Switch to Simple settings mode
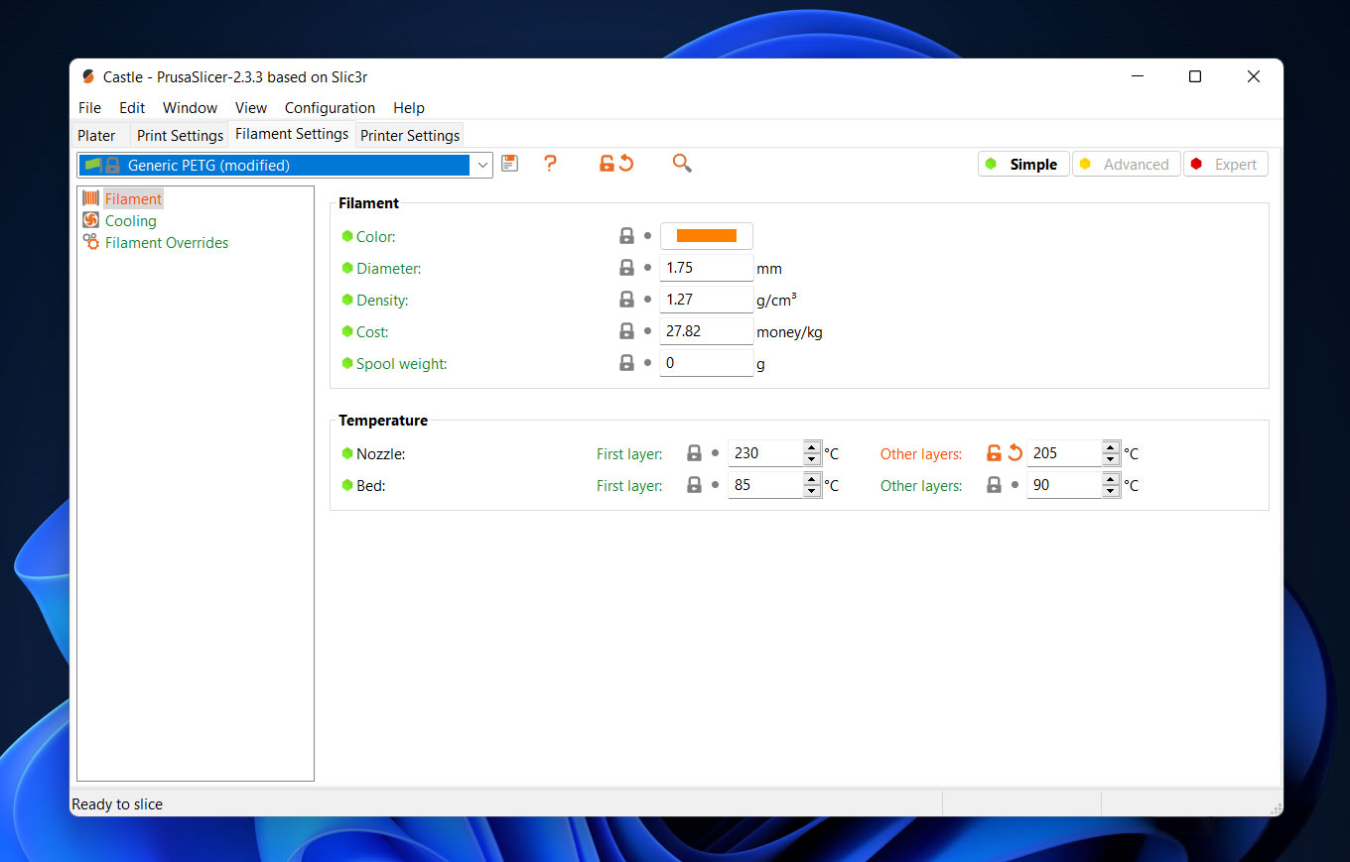 click(1022, 165)
